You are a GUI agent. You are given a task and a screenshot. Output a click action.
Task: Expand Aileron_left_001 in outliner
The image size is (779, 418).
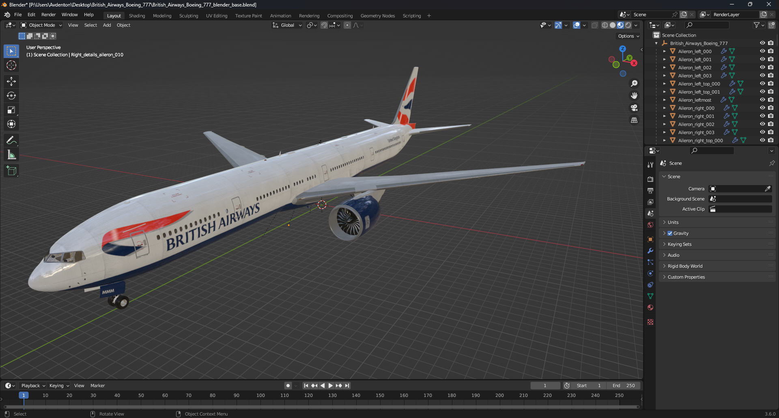coord(664,60)
